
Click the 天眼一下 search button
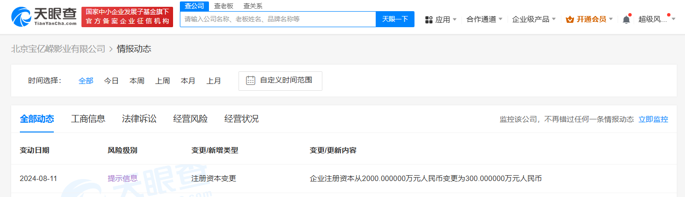point(395,19)
